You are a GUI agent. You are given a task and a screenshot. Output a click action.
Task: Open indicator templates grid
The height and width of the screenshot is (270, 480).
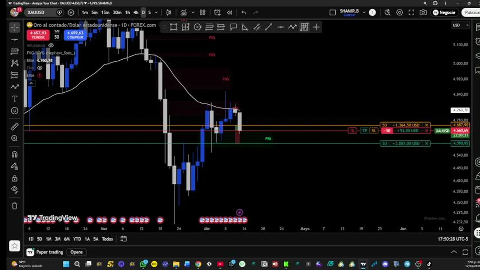[202, 12]
